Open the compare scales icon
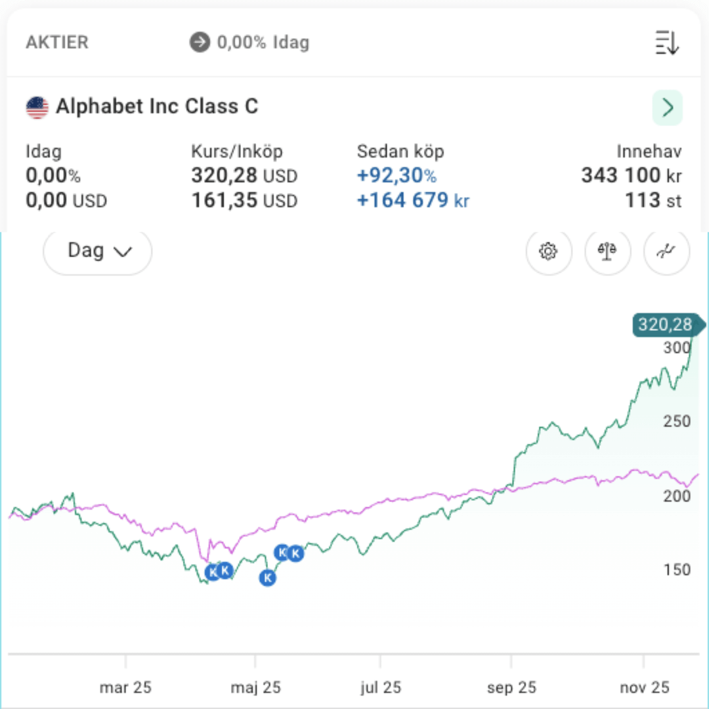Image resolution: width=709 pixels, height=709 pixels. coord(607,251)
